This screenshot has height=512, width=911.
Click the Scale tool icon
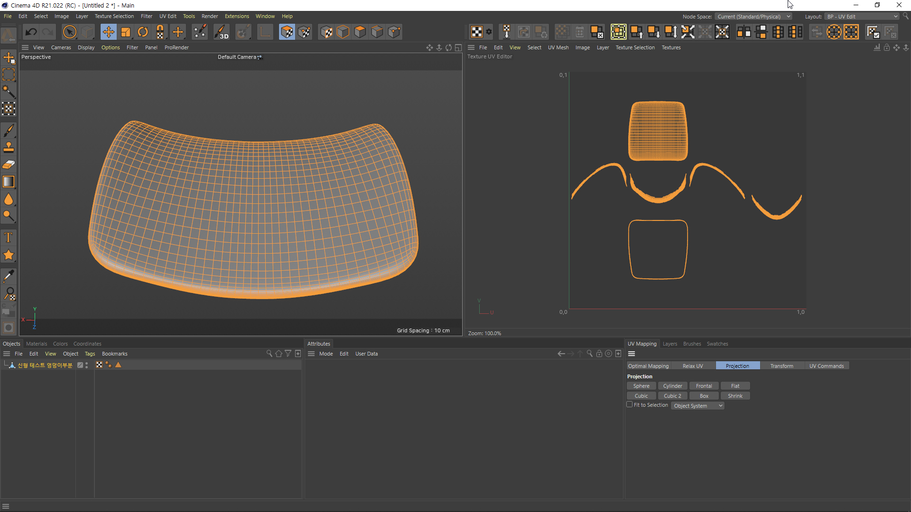(124, 32)
